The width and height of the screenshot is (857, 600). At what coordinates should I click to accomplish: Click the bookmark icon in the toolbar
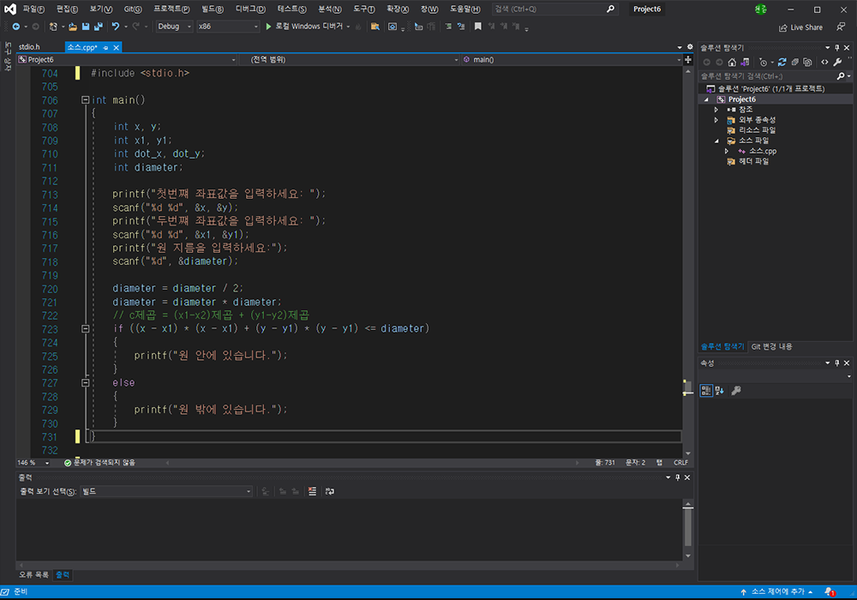pos(477,27)
